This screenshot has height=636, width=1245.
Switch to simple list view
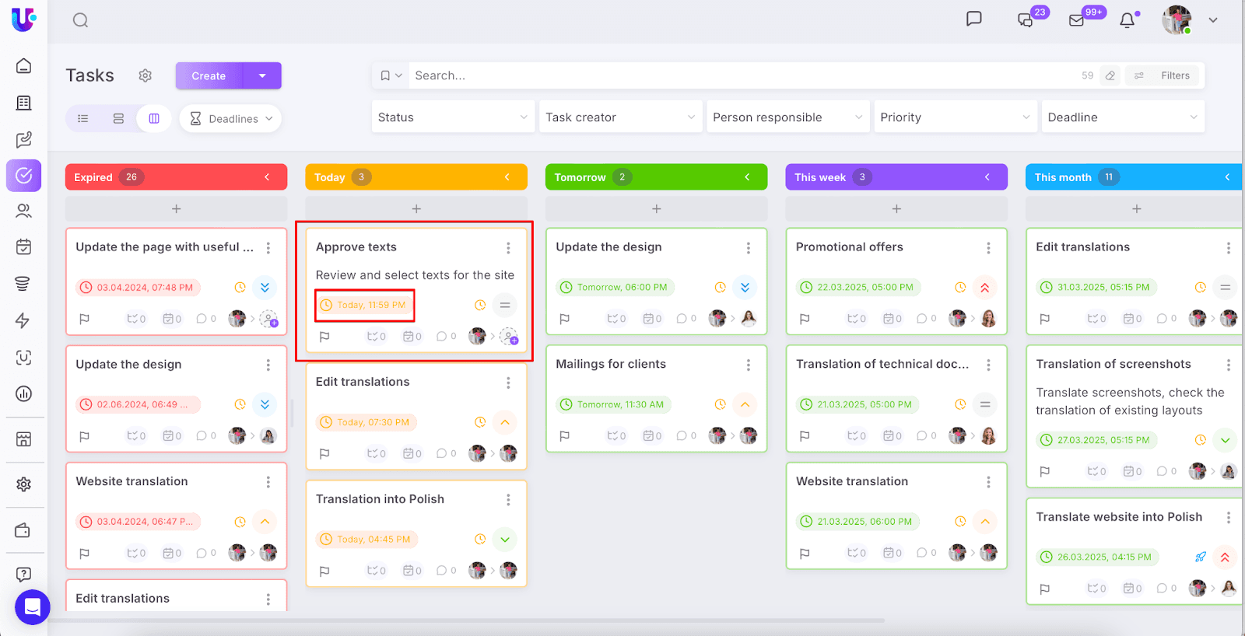[x=83, y=119]
